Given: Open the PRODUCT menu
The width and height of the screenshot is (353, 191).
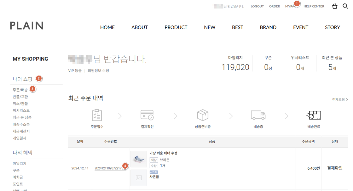Looking at the screenshot, I should tap(176, 27).
